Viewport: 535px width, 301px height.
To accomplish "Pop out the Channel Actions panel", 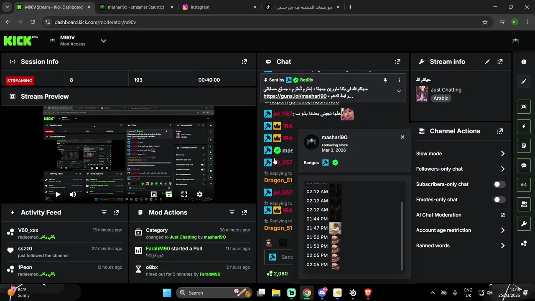I will 500,131.
